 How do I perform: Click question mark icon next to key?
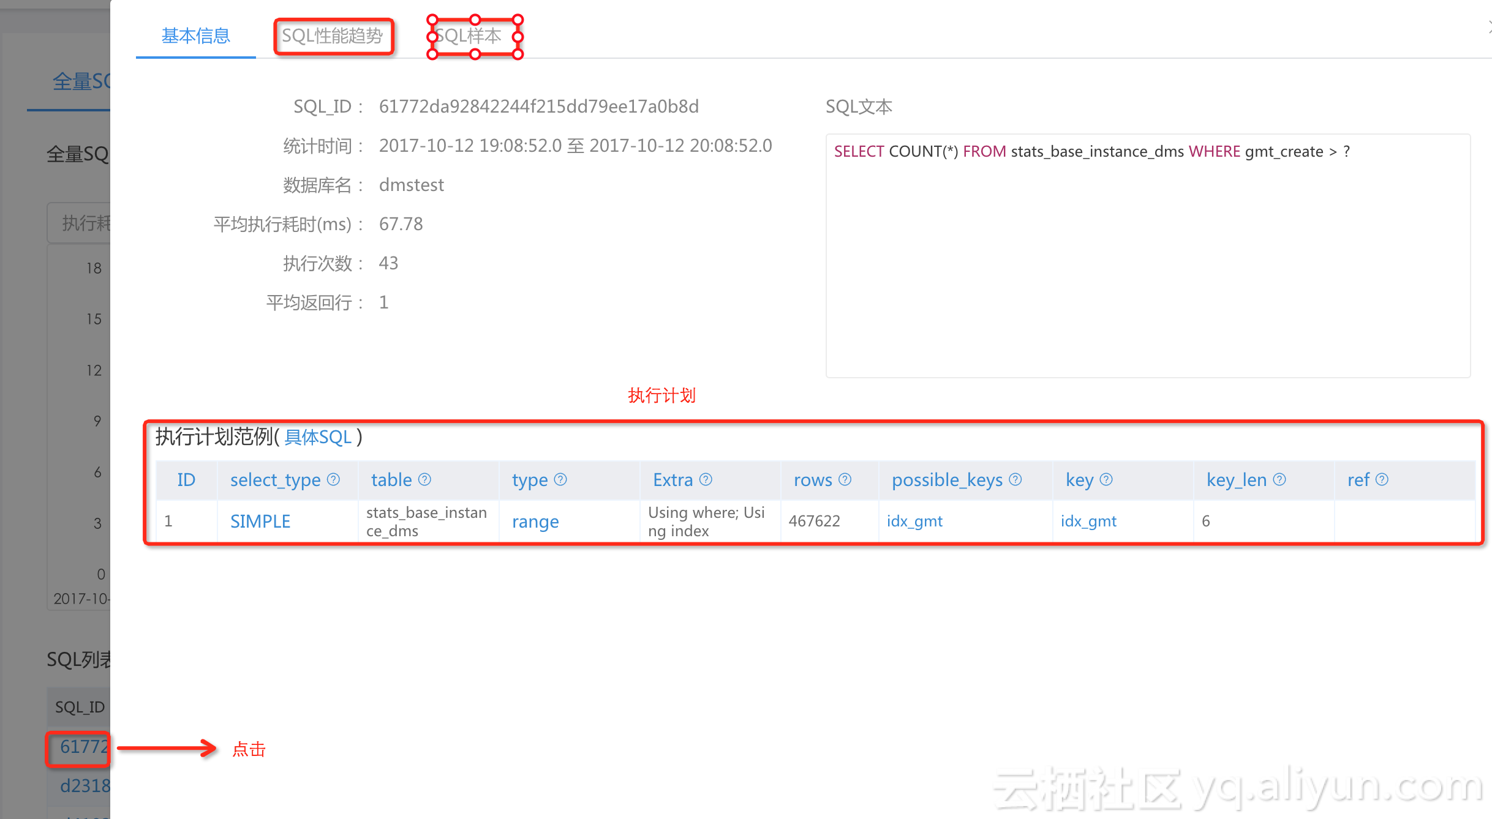1106,479
